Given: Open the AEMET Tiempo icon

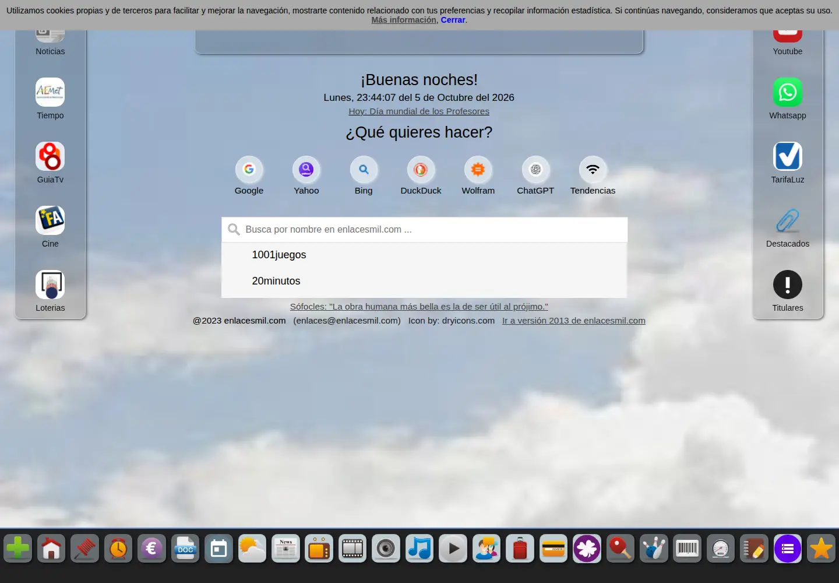Looking at the screenshot, I should 50,92.
